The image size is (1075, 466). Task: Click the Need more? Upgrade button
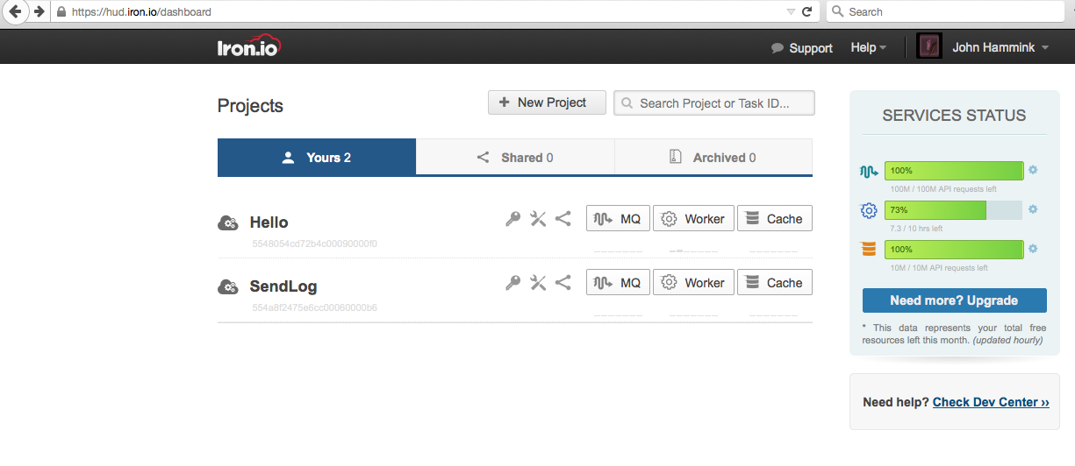(x=954, y=300)
